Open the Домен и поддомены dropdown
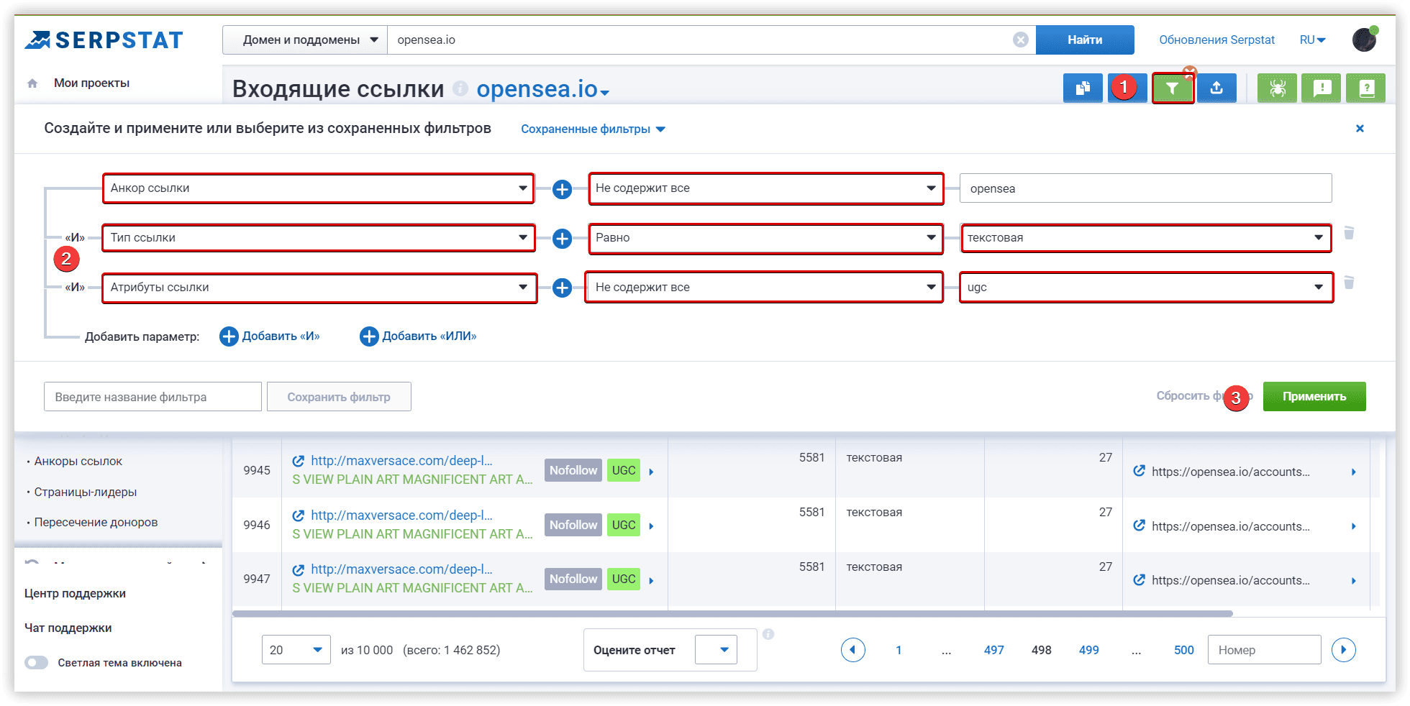 [x=305, y=40]
